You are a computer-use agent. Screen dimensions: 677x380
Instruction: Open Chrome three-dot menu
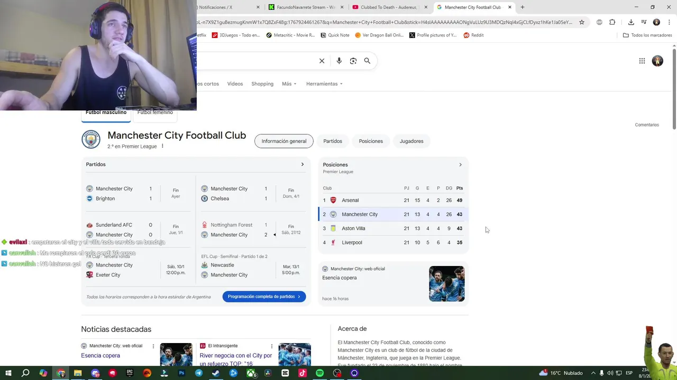click(x=668, y=22)
